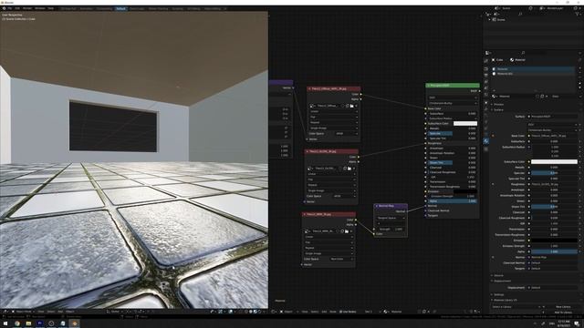Open the File menu
The height and width of the screenshot is (328, 584).
[x=10, y=8]
